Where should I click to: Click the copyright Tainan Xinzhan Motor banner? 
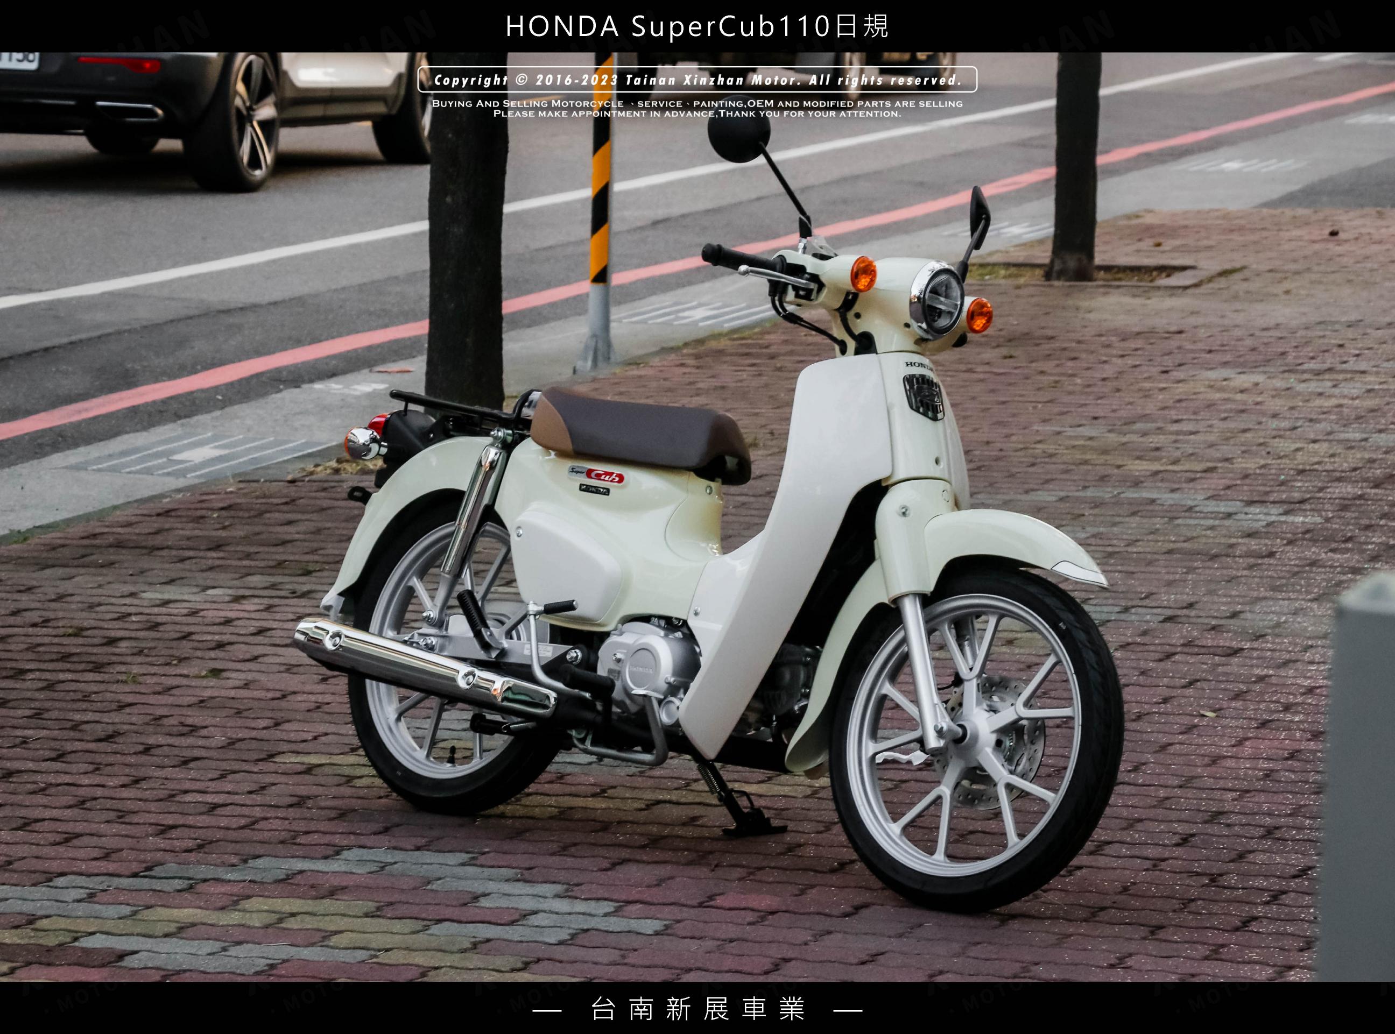pos(697,80)
